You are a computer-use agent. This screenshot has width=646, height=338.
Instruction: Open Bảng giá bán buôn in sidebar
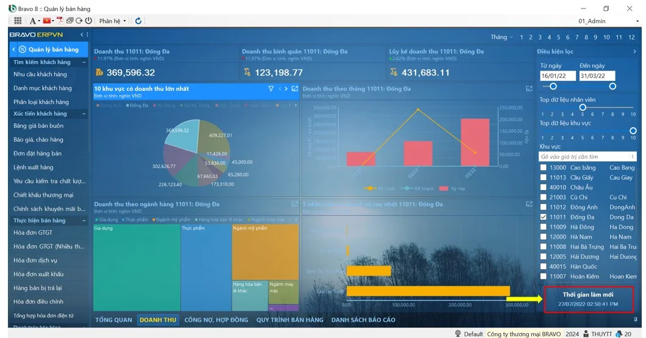tap(38, 126)
